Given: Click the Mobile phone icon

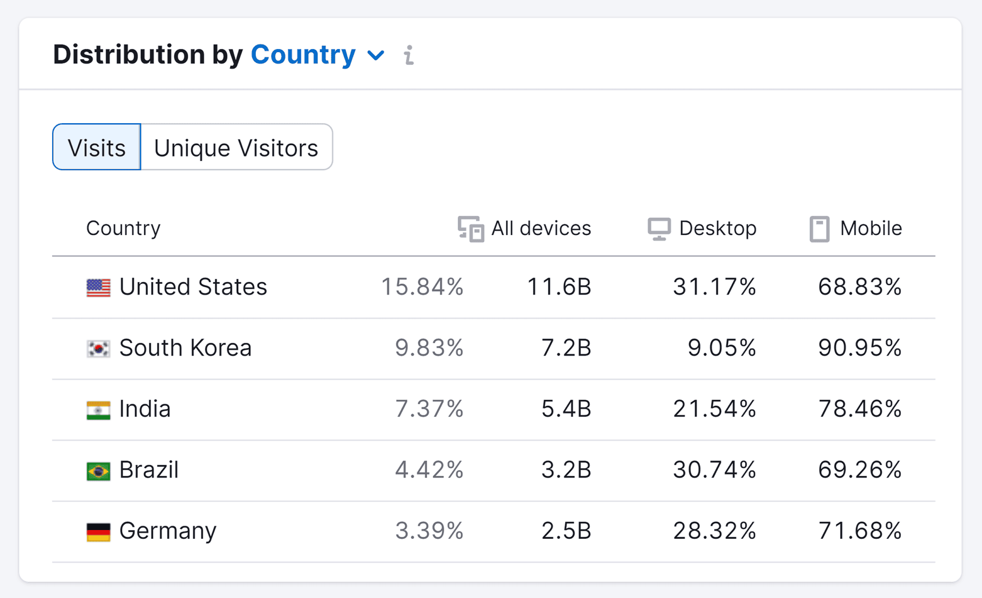Looking at the screenshot, I should coord(819,228).
